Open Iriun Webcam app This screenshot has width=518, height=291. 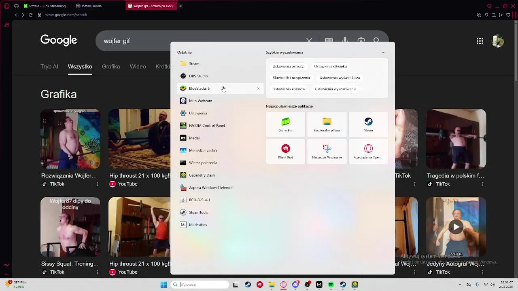coord(221,101)
